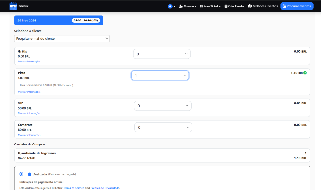Open the Política de Privacidade link
Image resolution: width=321 pixels, height=190 pixels.
pos(105,188)
